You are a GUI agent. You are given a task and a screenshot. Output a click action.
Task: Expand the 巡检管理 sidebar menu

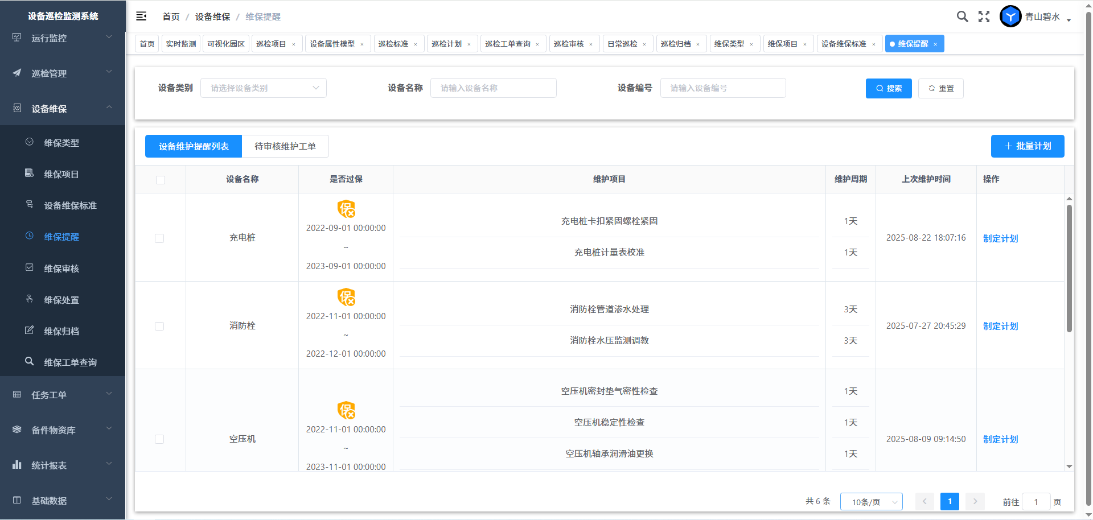click(63, 73)
